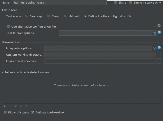Click the Environment variables field
Screen dimensions: 163x121
(100, 61)
